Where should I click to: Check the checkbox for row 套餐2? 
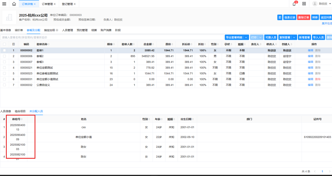[4, 56]
